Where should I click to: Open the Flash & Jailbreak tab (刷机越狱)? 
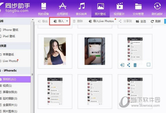tap(157, 9)
